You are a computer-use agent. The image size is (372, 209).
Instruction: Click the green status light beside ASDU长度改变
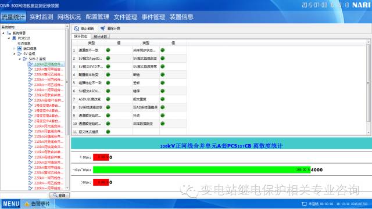pos(108,99)
